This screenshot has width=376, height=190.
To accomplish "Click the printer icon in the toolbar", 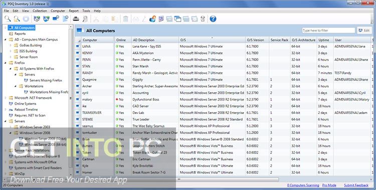I will pos(76,18).
